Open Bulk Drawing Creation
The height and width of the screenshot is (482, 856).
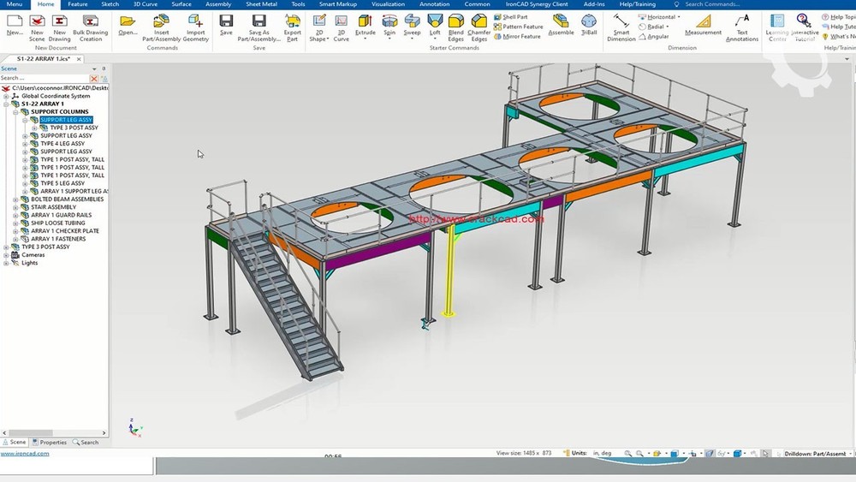[91, 28]
